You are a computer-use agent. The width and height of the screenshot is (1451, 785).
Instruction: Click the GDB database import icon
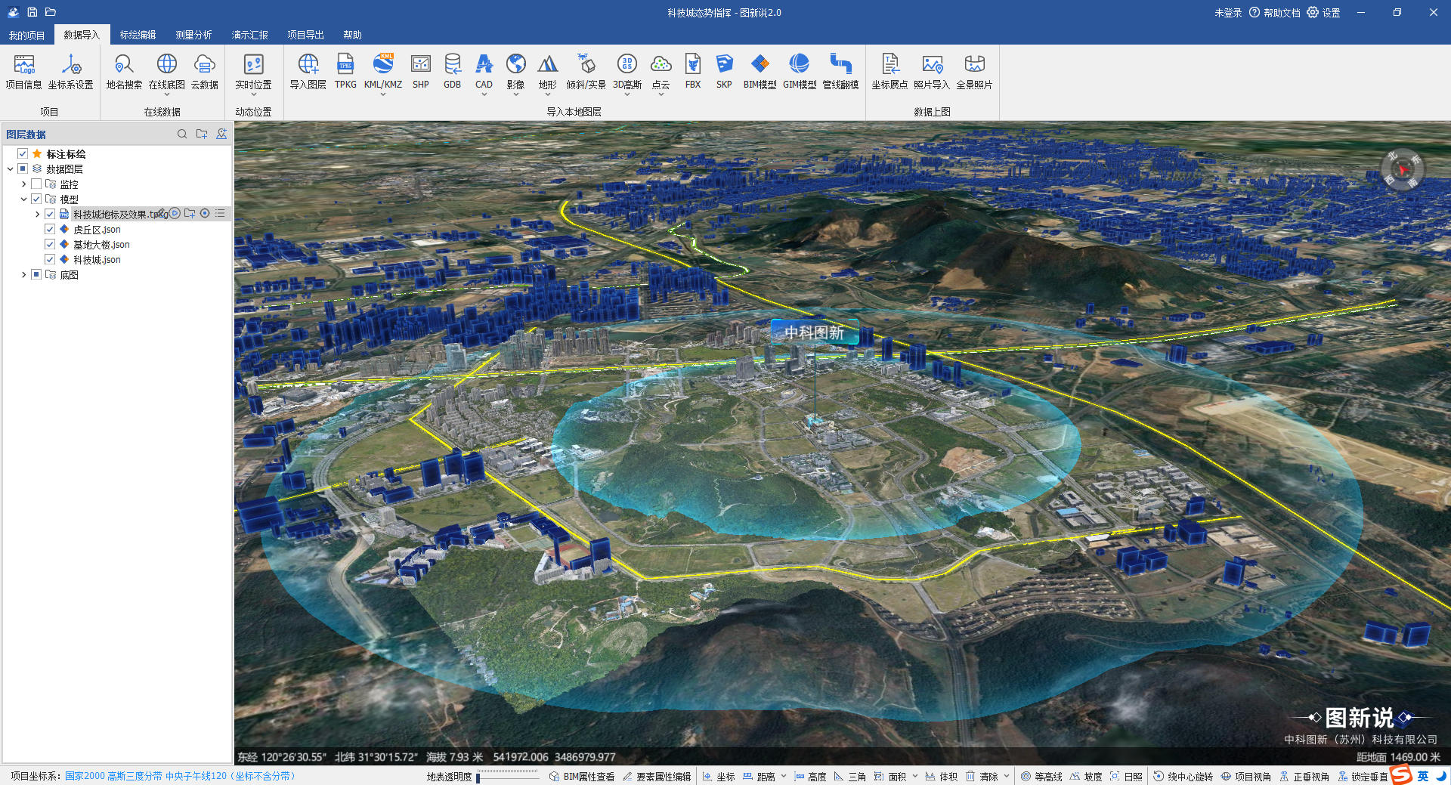pos(452,72)
